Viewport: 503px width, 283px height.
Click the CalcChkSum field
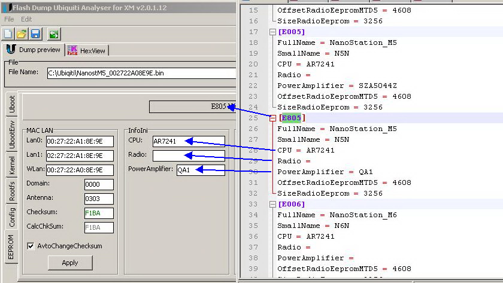[x=99, y=227]
